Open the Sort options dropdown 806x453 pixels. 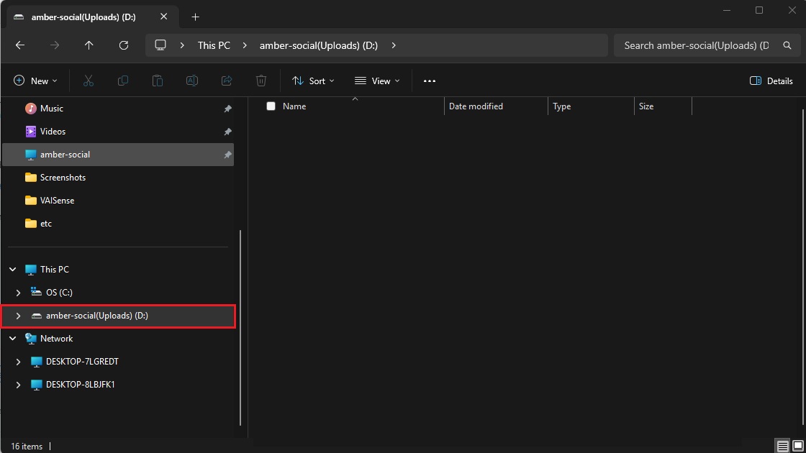(313, 81)
